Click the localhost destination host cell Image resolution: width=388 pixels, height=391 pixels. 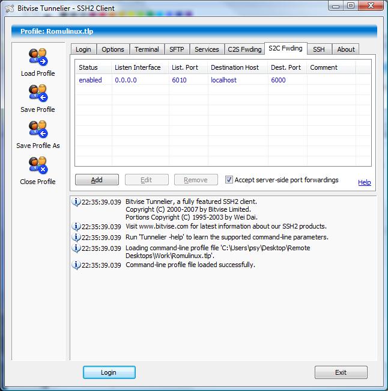(223, 80)
